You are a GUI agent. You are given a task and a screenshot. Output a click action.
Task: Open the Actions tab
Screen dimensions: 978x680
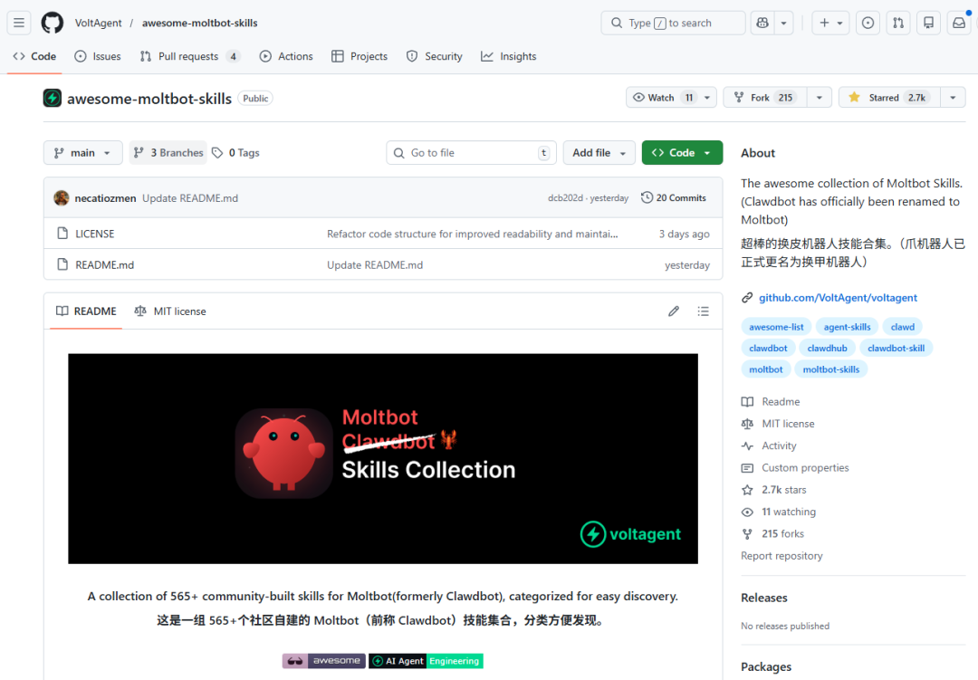point(286,56)
